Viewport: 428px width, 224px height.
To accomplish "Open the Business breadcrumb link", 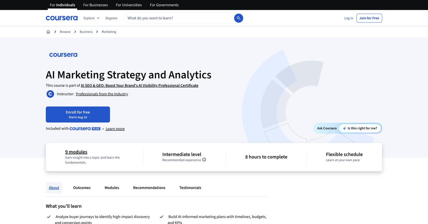I will click(86, 32).
